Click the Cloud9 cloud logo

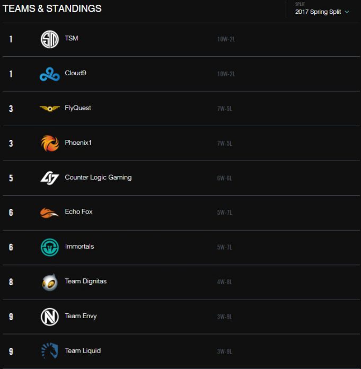coord(50,74)
